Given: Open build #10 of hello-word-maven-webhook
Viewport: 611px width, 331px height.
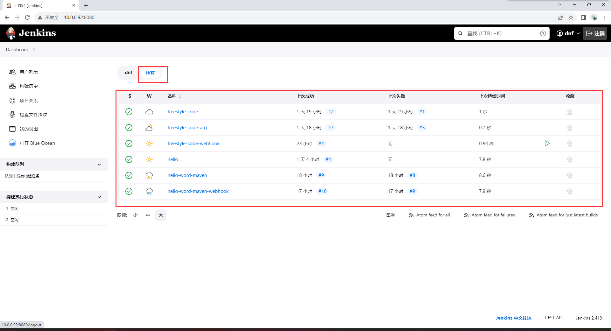Looking at the screenshot, I should 322,191.
